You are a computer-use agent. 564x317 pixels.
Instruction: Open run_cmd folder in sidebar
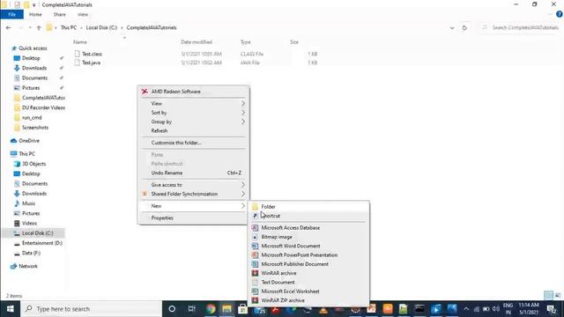click(32, 117)
